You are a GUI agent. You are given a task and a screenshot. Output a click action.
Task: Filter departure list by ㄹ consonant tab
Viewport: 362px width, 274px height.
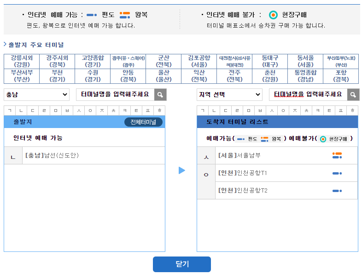click(x=44, y=111)
